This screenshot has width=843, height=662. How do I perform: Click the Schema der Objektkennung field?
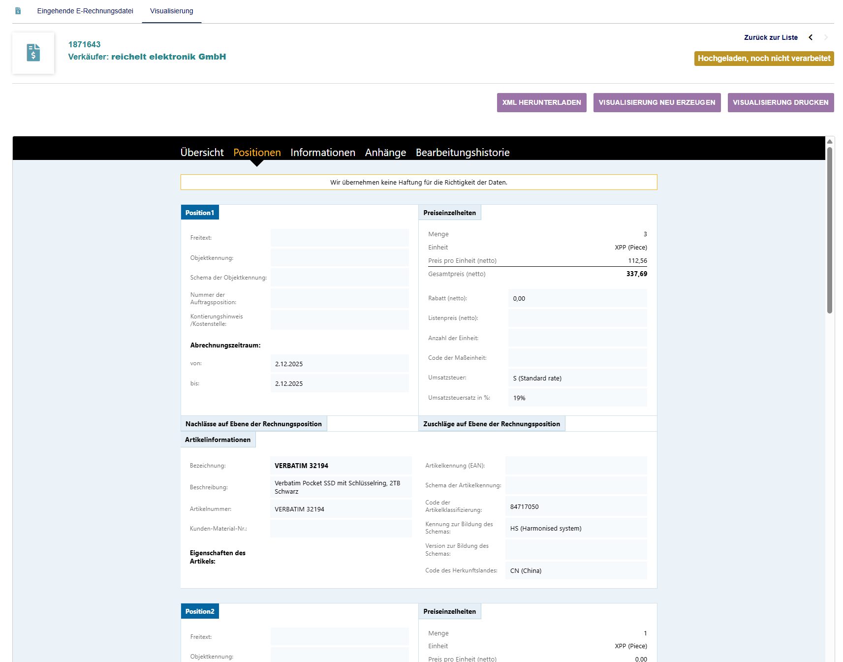pos(340,278)
